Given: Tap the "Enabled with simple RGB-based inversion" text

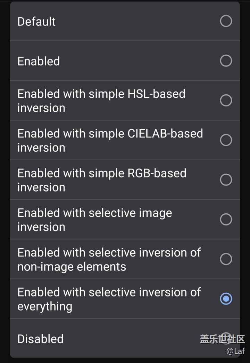Looking at the screenshot, I should [102, 180].
